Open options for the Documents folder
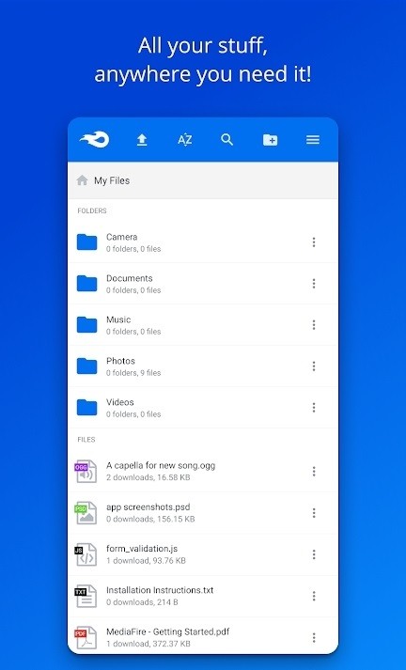The image size is (406, 670). [x=314, y=284]
